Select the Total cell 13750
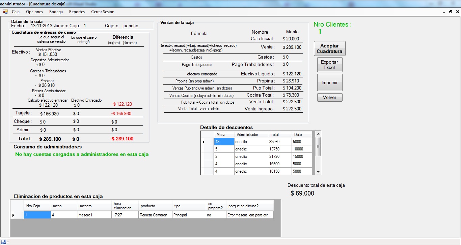Screen dimensions: 461x245 point(280,149)
